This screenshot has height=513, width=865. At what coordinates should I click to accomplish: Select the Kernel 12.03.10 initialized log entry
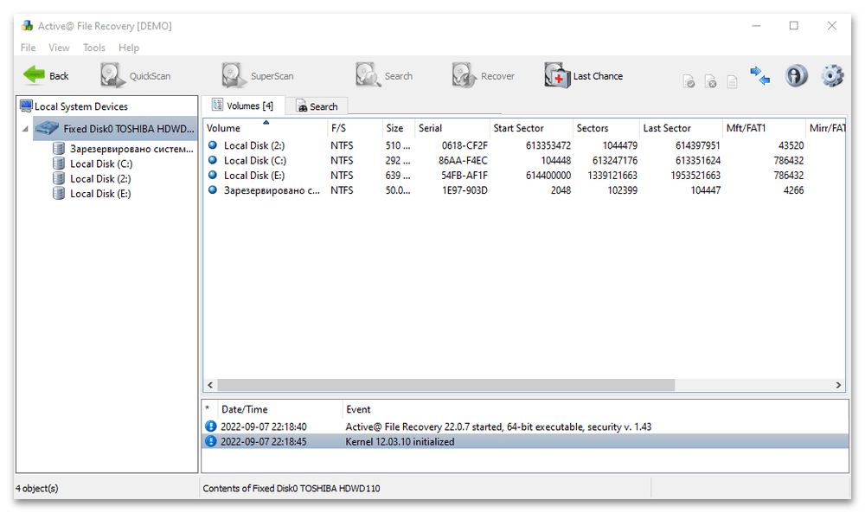(400, 441)
